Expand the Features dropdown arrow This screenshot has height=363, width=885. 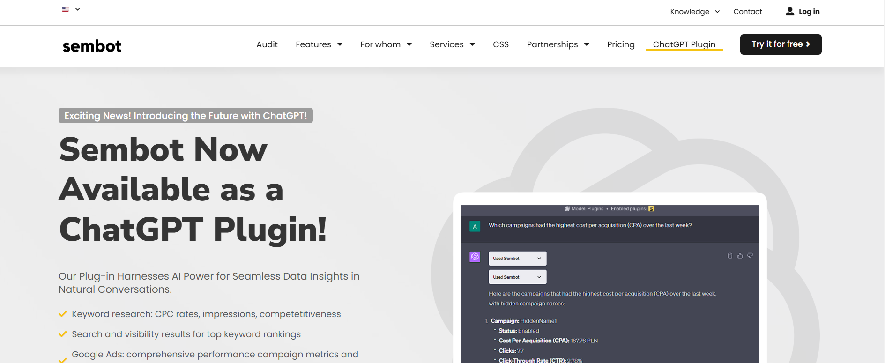coord(340,44)
